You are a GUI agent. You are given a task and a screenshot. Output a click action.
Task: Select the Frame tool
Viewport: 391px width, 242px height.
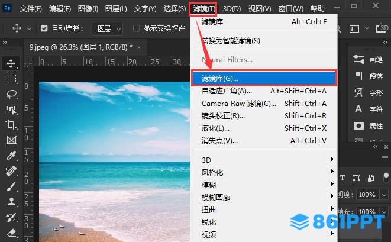[x=11, y=140]
